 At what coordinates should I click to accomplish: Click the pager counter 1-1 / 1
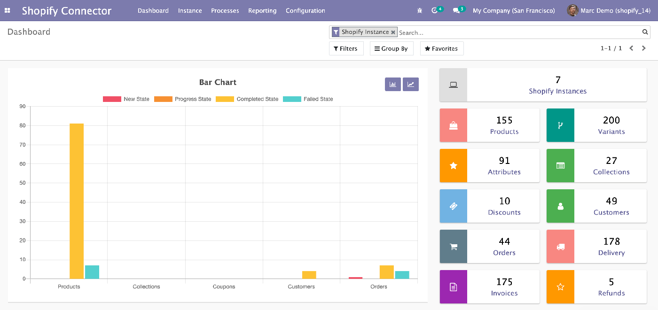(x=611, y=48)
